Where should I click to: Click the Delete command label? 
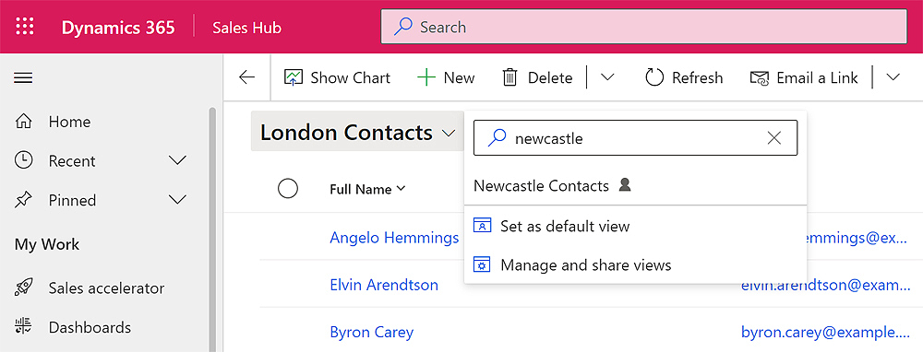click(550, 77)
